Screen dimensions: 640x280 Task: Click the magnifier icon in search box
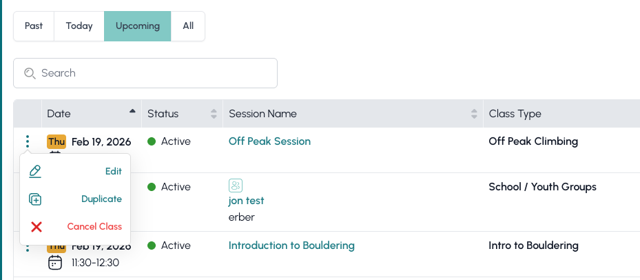pos(30,73)
